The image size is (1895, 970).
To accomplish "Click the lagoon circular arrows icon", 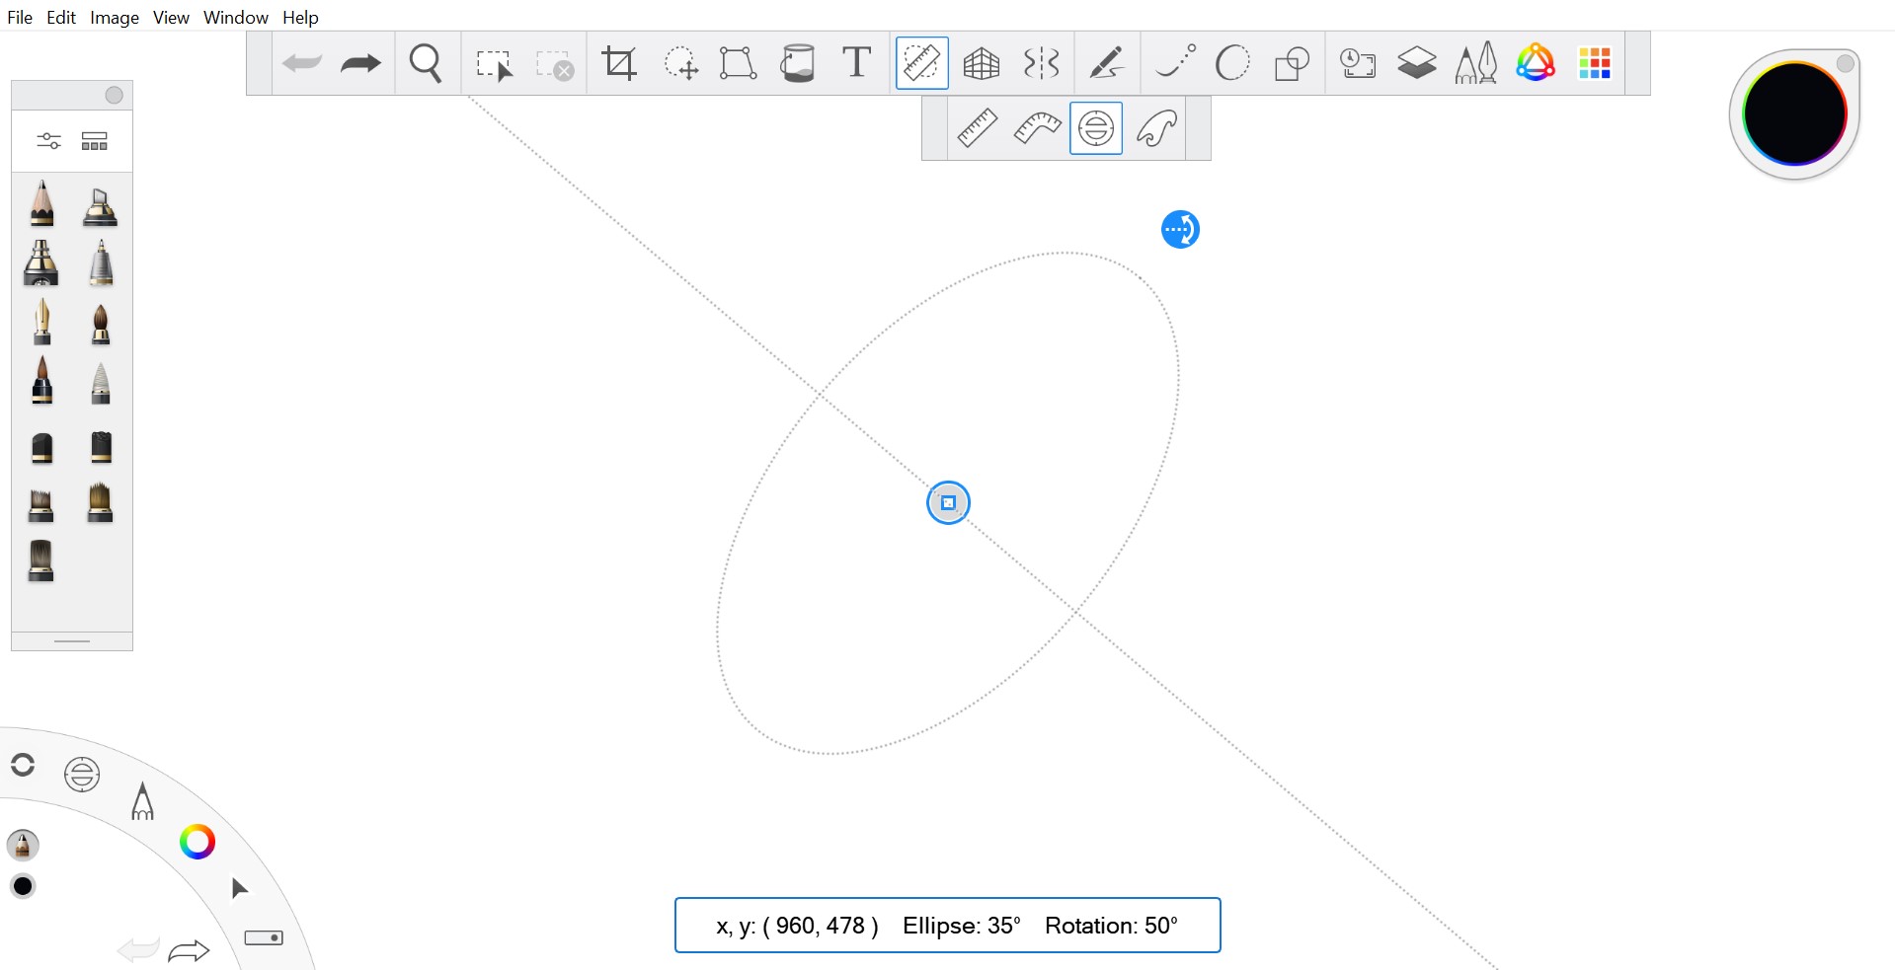I will (x=23, y=765).
